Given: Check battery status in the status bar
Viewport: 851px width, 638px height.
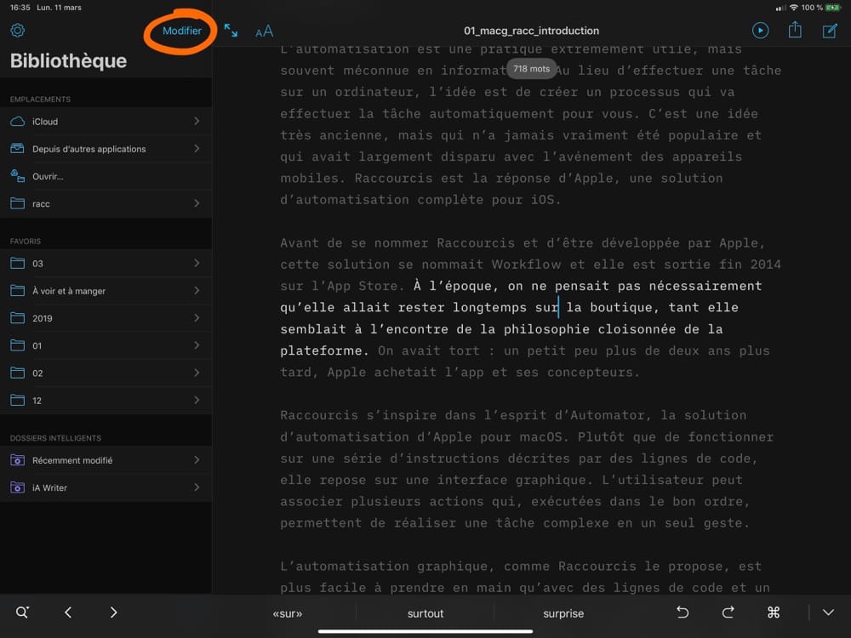Looking at the screenshot, I should (x=832, y=8).
